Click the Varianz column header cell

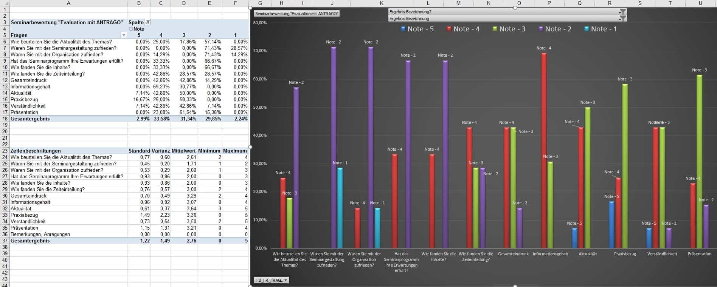[x=161, y=151]
